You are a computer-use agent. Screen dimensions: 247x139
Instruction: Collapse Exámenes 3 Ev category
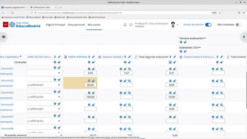200,47
